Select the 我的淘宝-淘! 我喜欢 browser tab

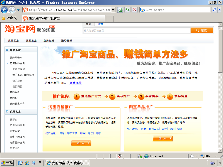coord(64,18)
